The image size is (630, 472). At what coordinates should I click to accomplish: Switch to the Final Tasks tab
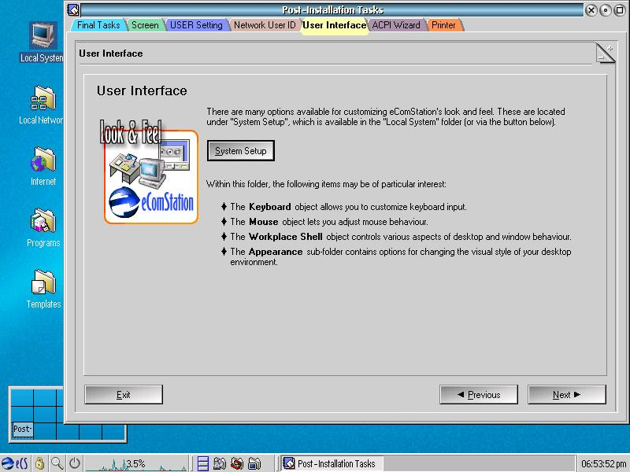tap(98, 25)
